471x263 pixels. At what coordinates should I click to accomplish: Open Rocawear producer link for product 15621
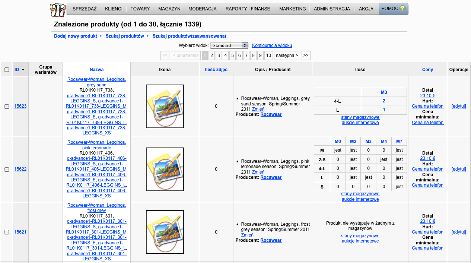(271, 240)
